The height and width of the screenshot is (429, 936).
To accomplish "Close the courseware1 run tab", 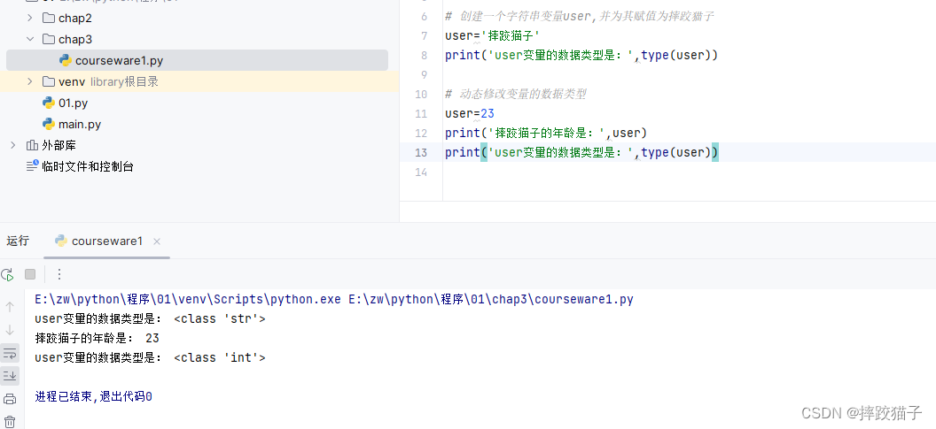I will click(x=157, y=241).
